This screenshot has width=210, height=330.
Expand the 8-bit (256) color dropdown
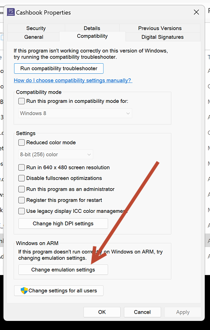[x=56, y=154]
